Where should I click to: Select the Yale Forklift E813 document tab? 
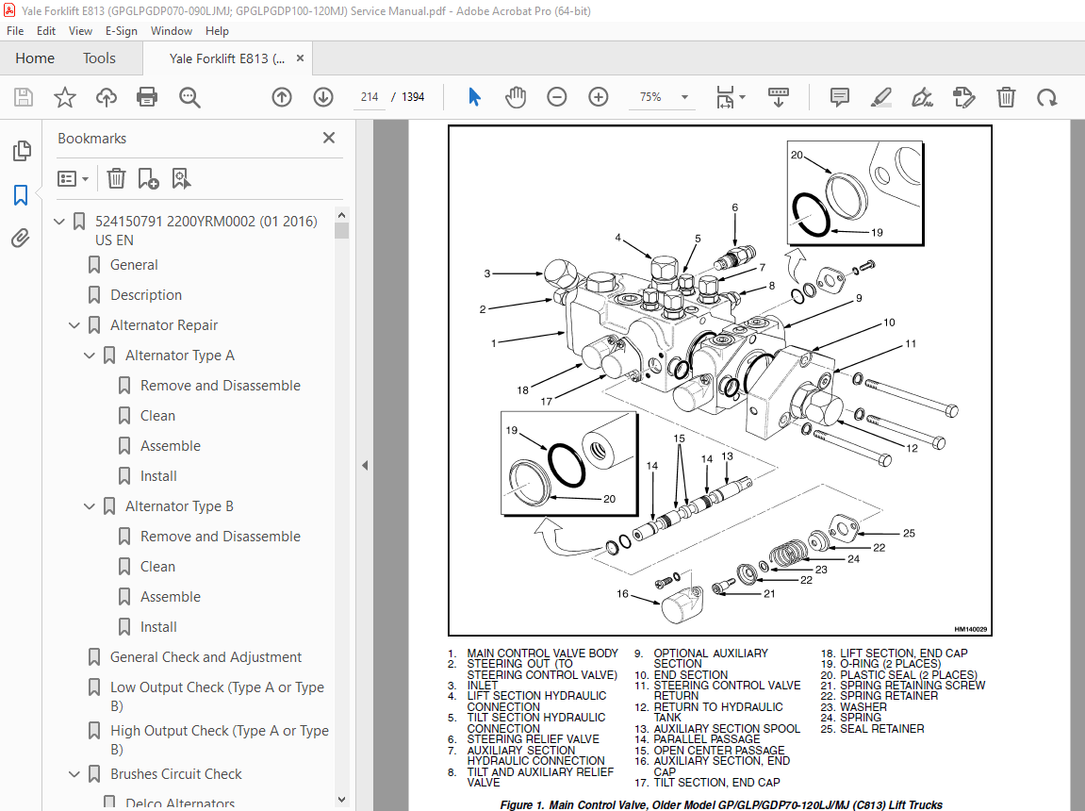(226, 58)
